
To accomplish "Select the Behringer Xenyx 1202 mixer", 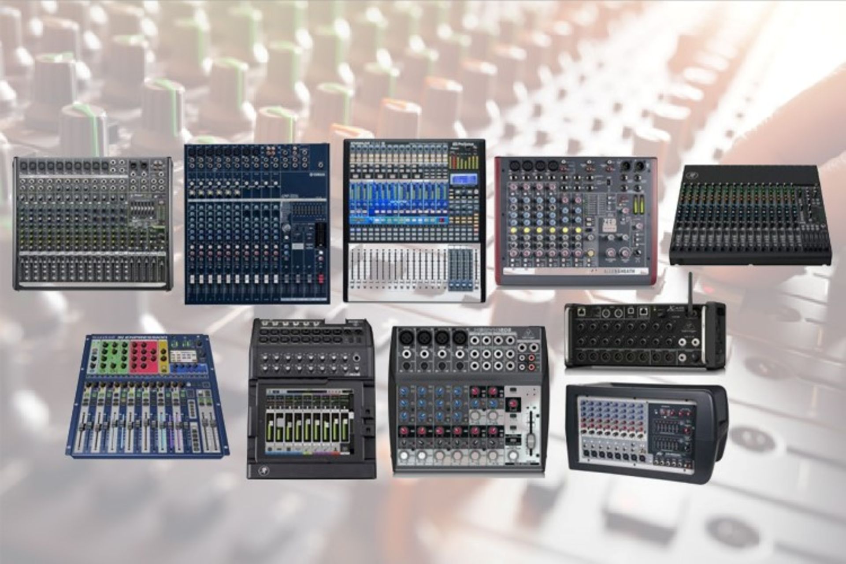I will (468, 400).
